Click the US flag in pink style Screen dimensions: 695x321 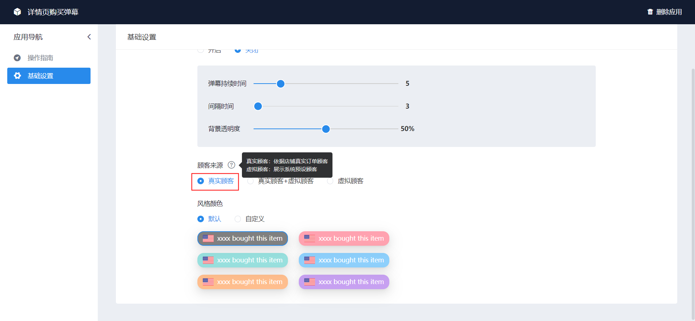(310, 238)
